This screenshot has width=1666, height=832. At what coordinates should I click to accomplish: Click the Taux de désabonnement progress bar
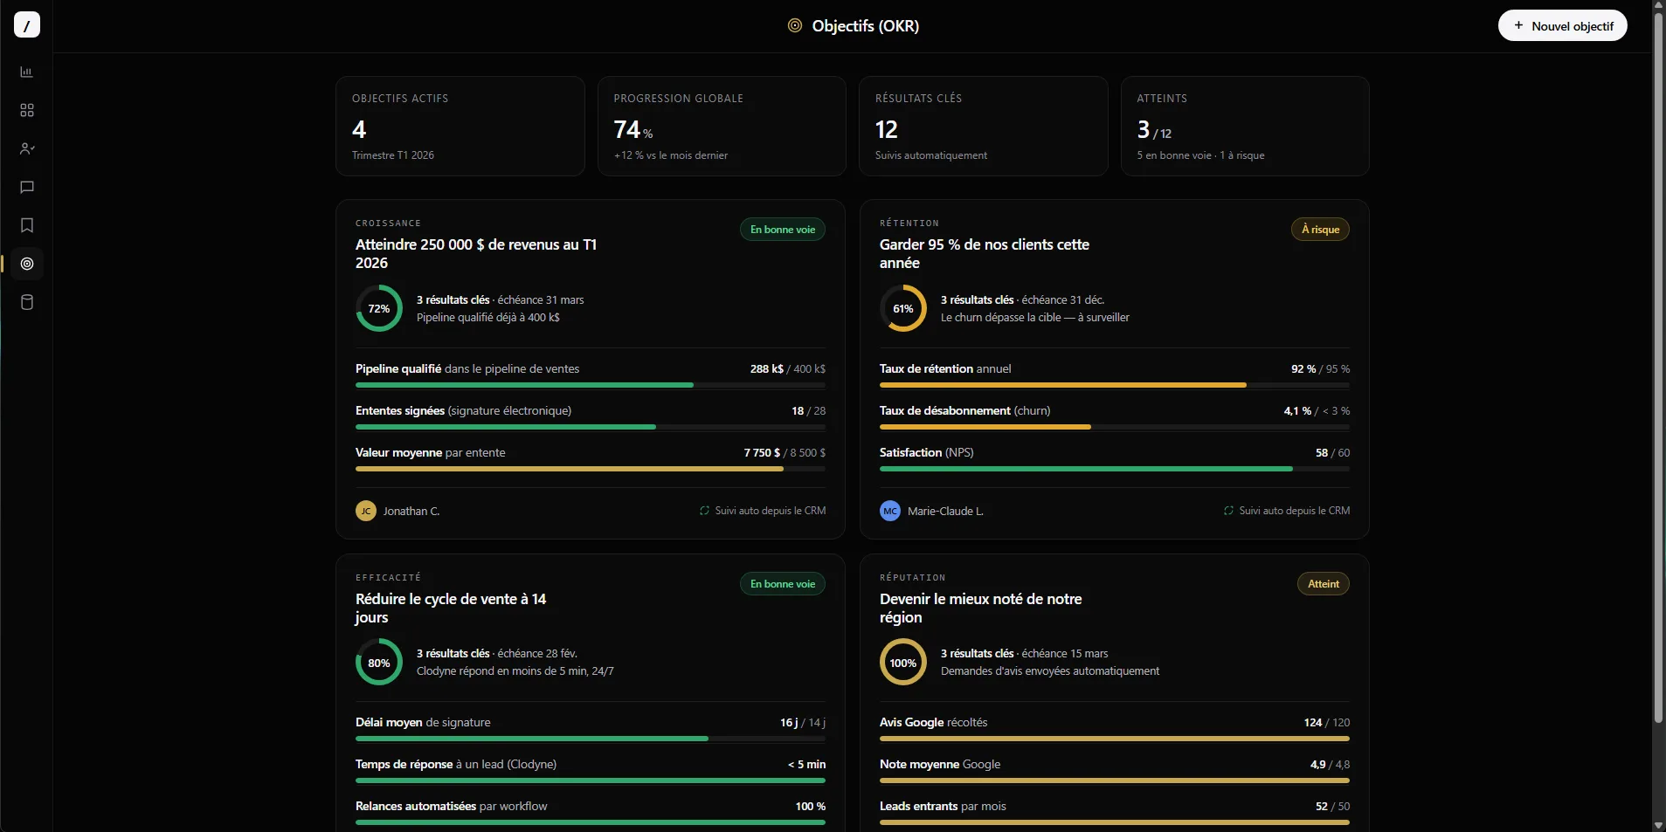click(x=1115, y=427)
